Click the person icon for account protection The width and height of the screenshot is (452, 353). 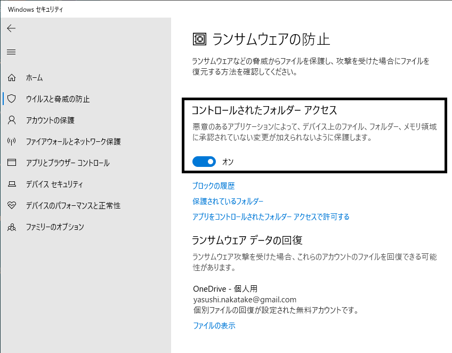[x=12, y=120]
